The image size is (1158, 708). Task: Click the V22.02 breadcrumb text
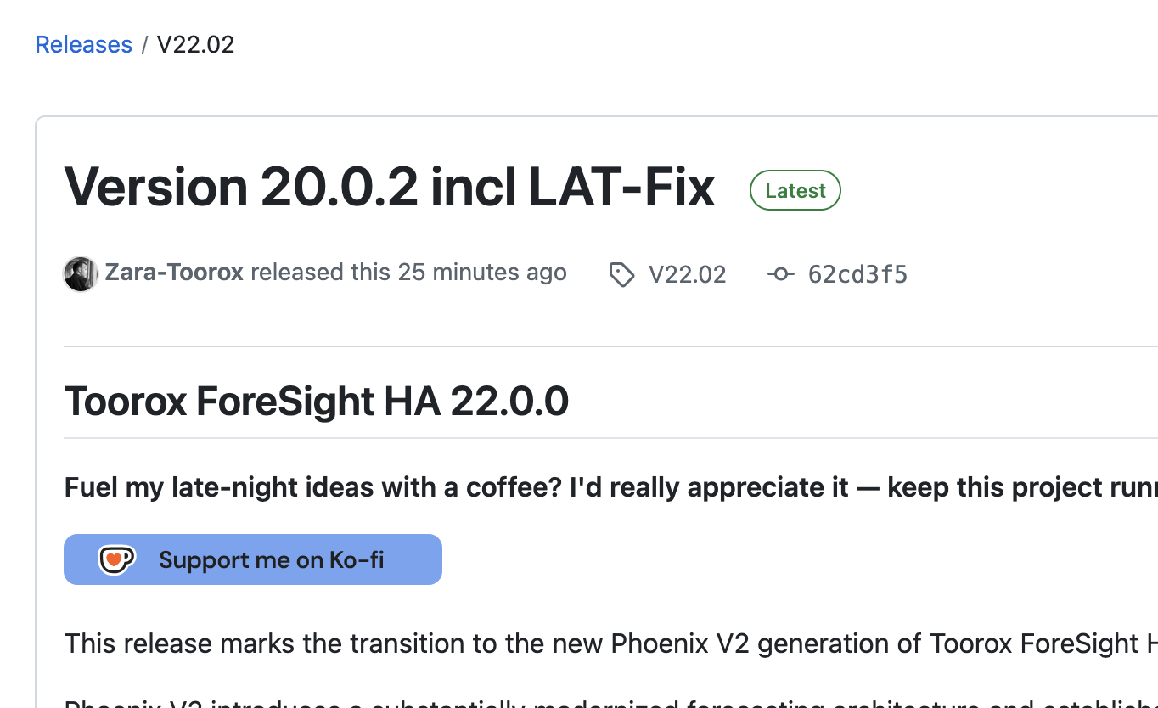195,44
